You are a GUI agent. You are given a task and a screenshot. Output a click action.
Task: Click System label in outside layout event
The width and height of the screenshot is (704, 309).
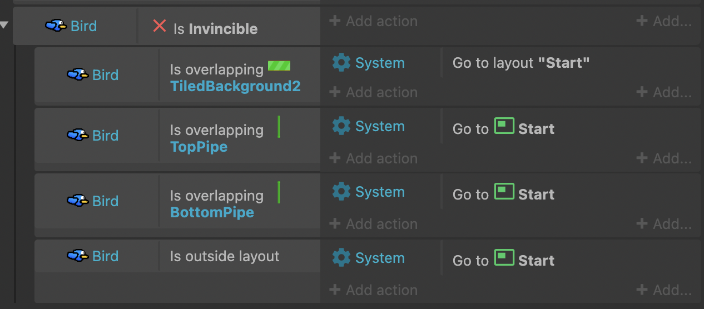(x=380, y=258)
